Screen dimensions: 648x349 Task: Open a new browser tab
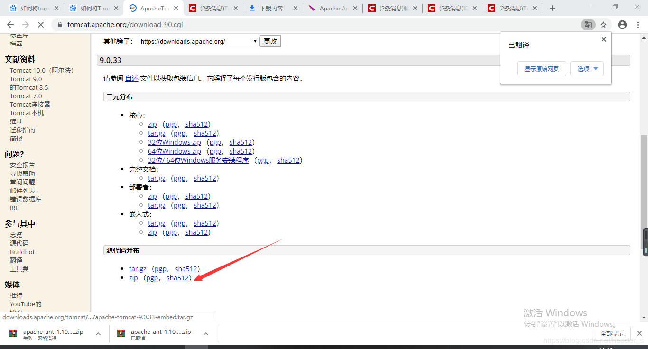(x=553, y=8)
